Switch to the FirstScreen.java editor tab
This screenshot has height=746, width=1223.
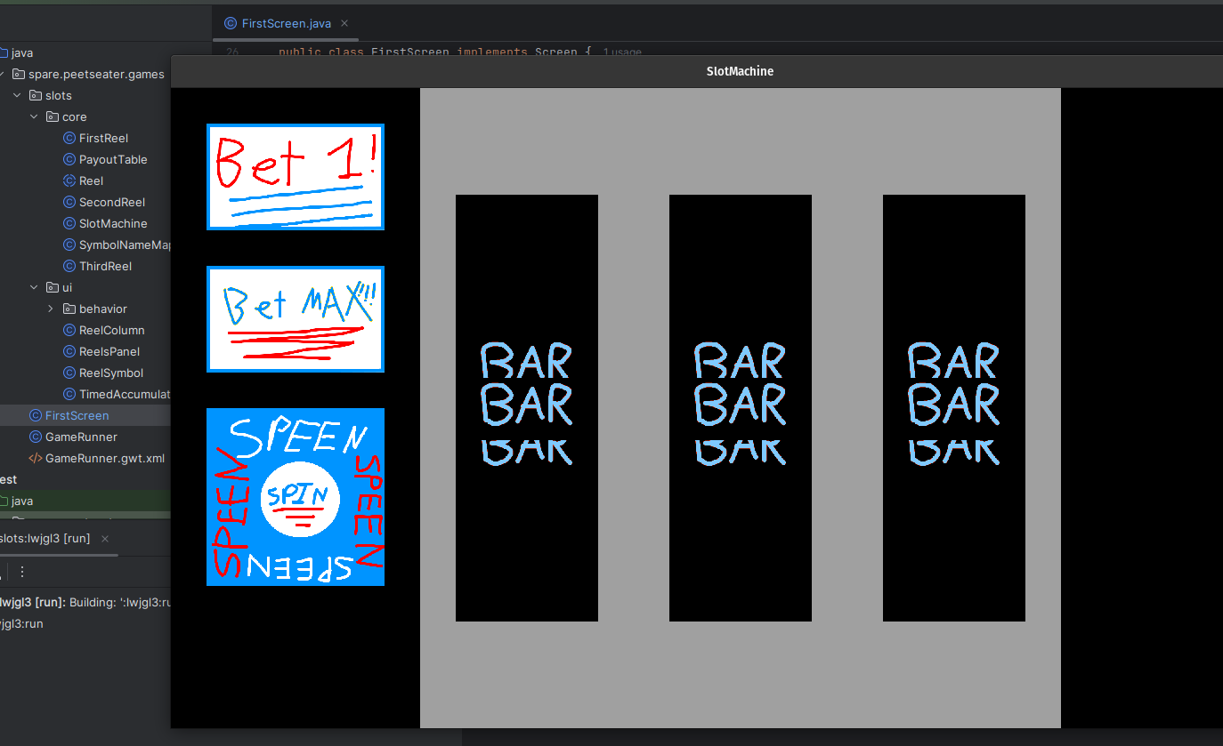[285, 24]
